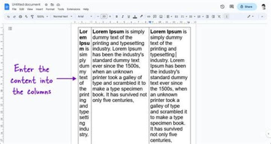Open the Extensions menu
Viewport: 271px width, 144px height.
click(73, 9)
